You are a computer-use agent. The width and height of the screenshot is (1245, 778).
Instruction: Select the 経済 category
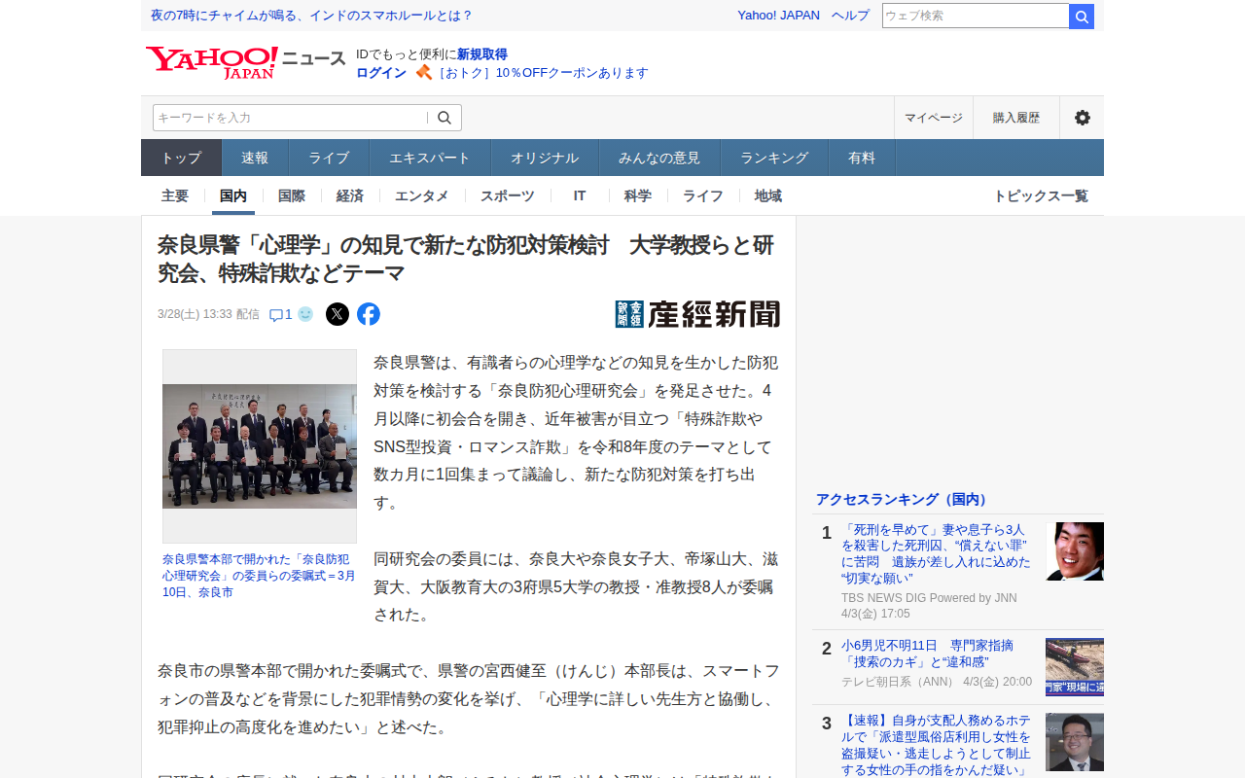click(350, 195)
